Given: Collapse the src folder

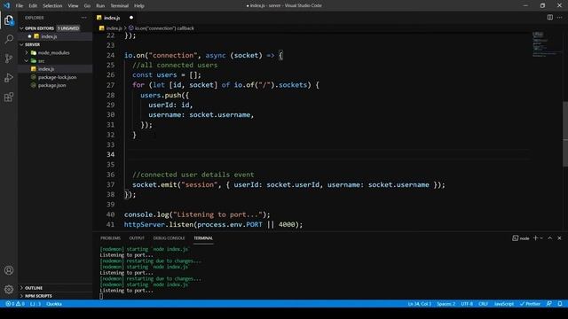Looking at the screenshot, I should tap(27, 61).
